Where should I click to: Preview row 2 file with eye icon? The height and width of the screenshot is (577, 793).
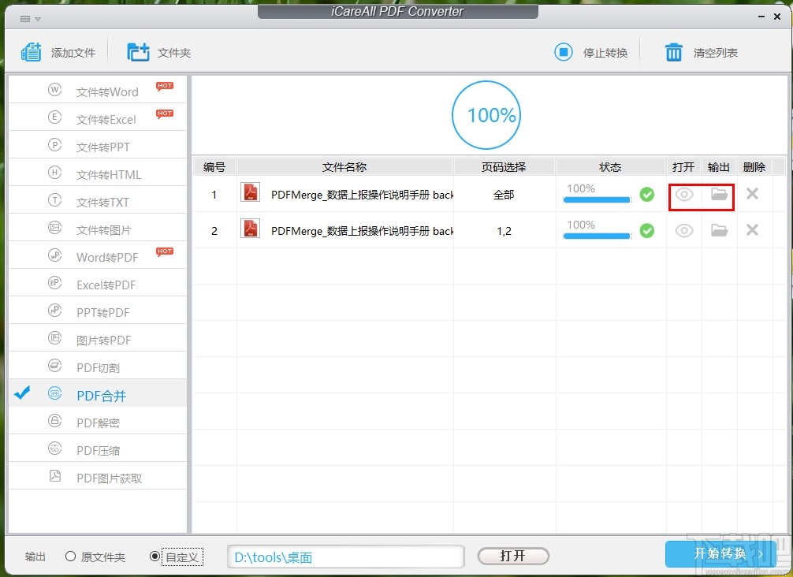[684, 231]
